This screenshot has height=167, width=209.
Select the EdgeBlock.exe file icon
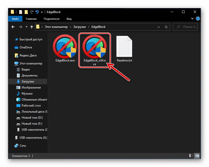[x=65, y=46]
